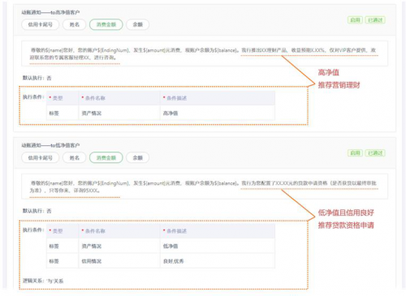Click 资产情况 cell in 高净值客户 condition table

tap(119, 114)
